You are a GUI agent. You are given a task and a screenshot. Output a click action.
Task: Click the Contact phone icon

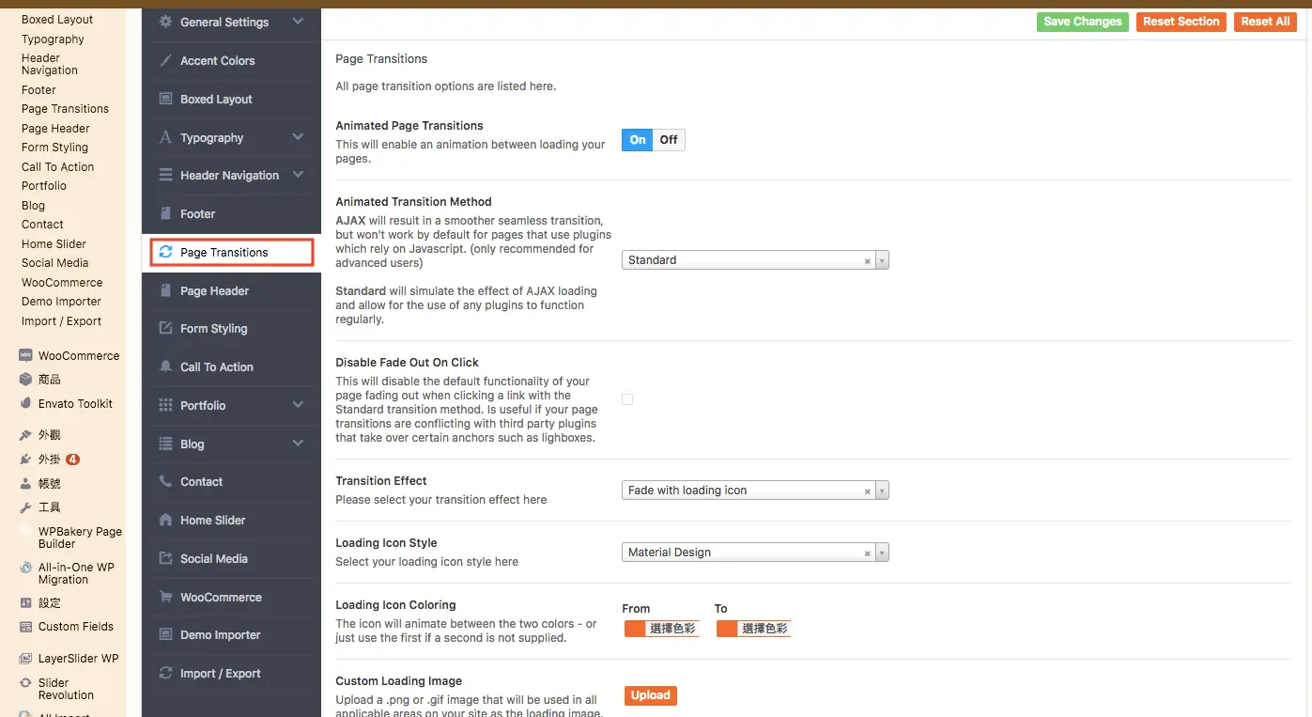pos(165,481)
